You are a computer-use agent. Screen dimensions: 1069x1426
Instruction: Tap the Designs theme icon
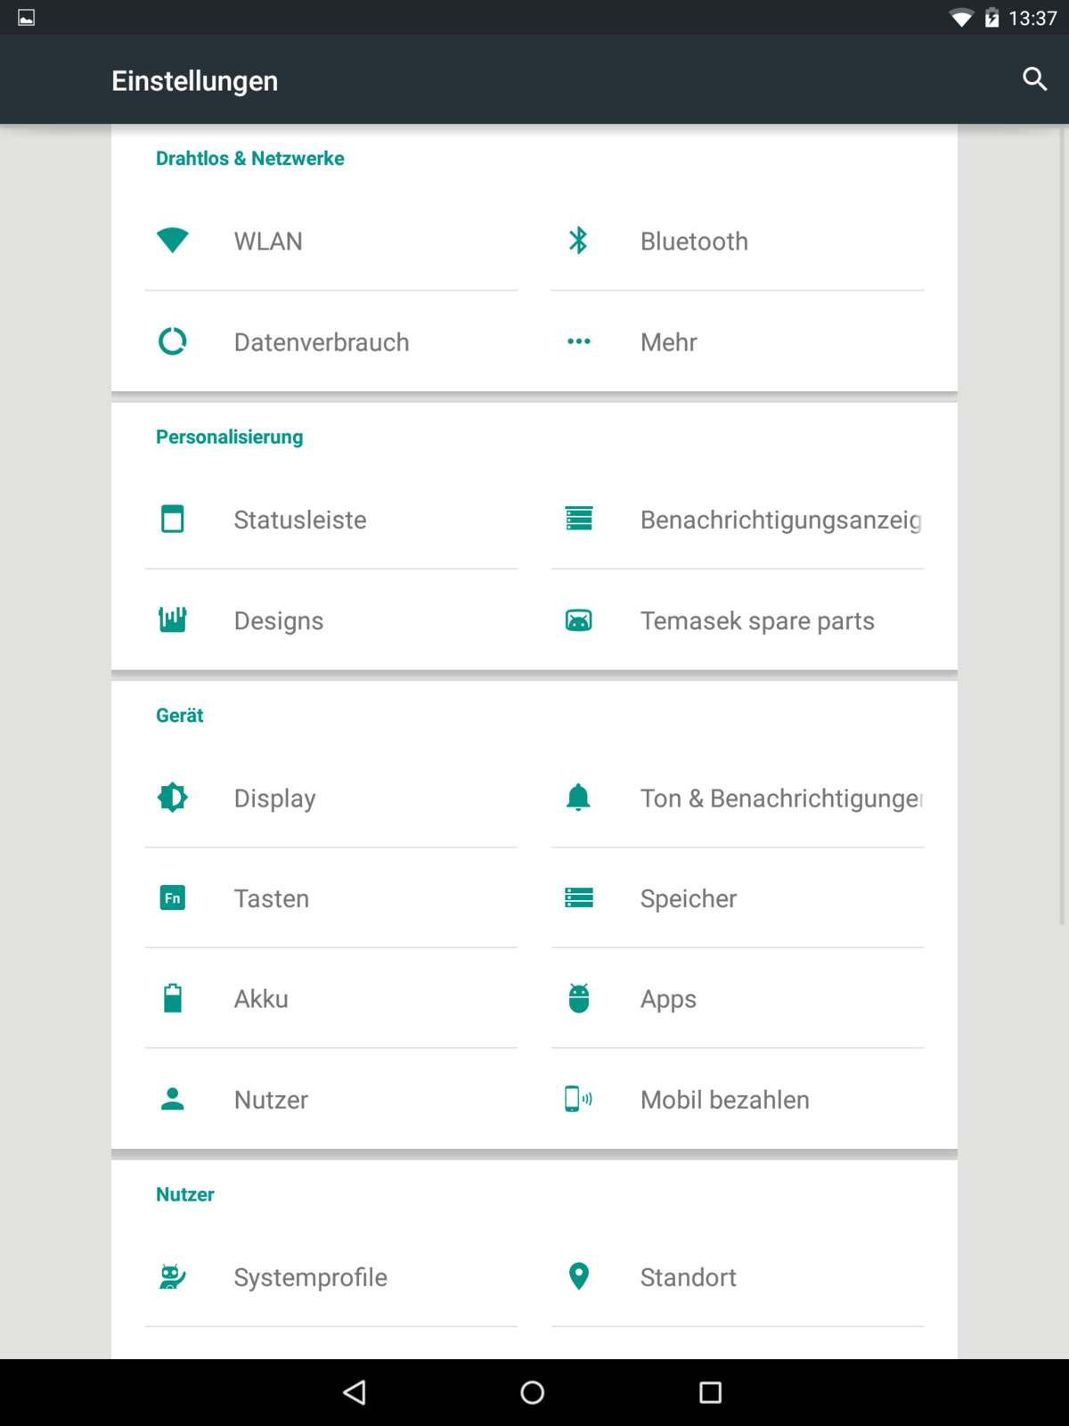[172, 619]
